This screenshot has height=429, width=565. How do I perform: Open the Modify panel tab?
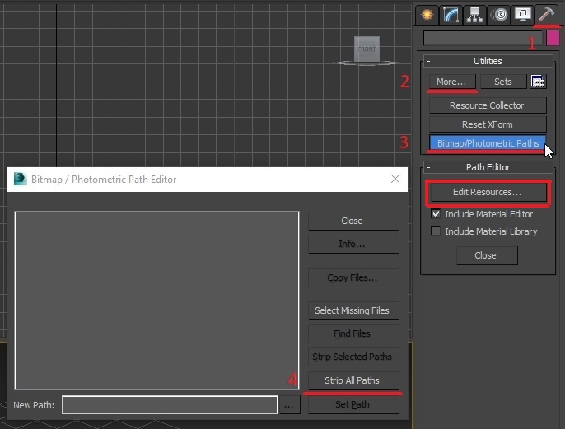[x=451, y=15]
